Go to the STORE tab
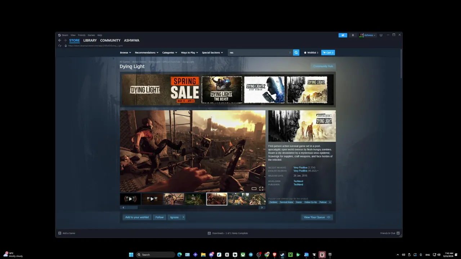The width and height of the screenshot is (461, 259). [x=75, y=40]
